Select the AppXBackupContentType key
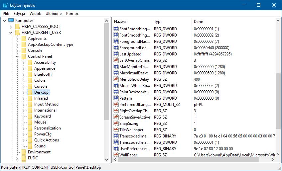282x171 pixels. [x=51, y=44]
